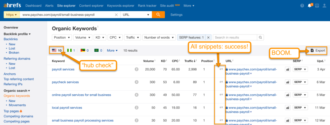The image size is (330, 125).
Task: Open the user profile icon
Action: click(x=324, y=6)
